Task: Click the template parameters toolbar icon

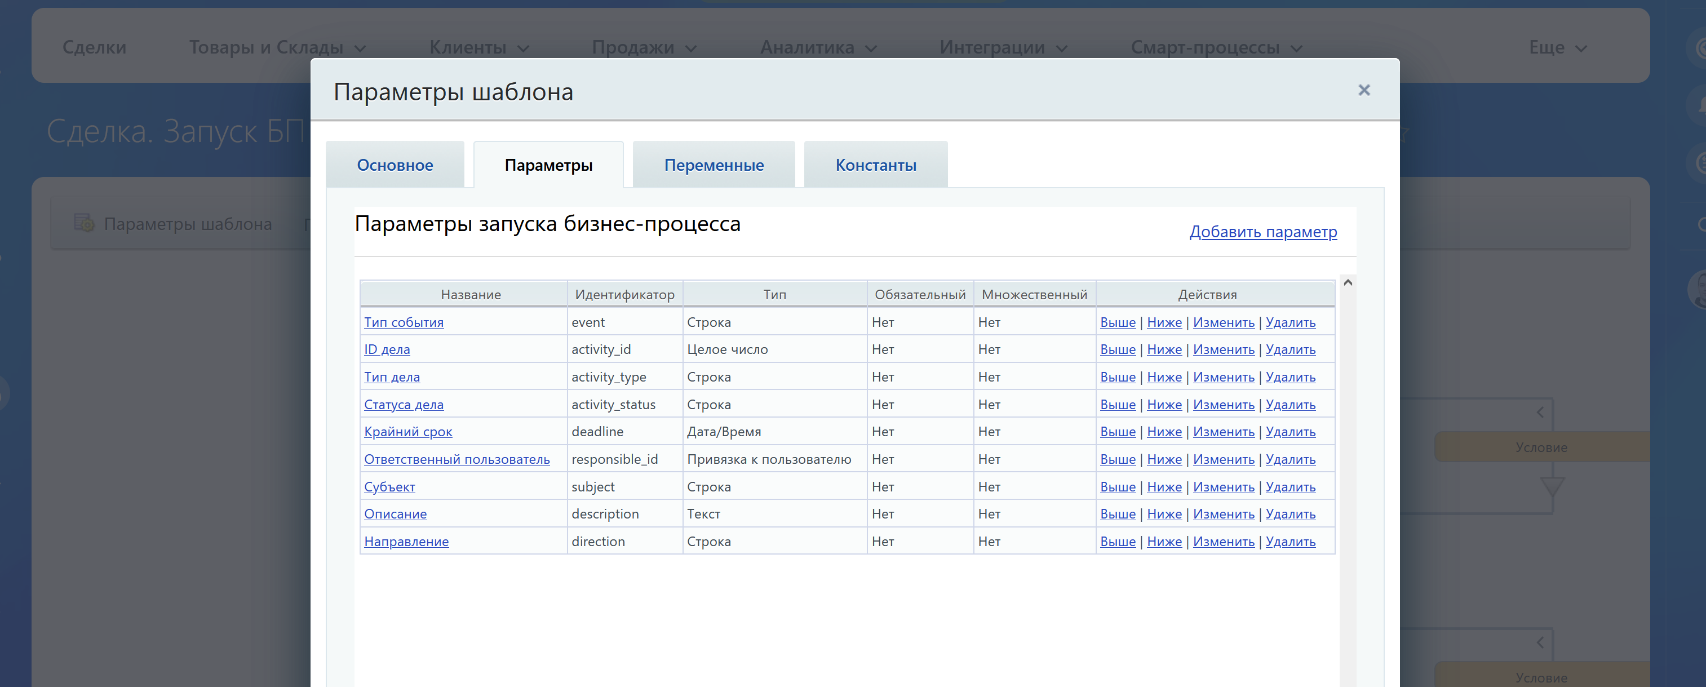Action: click(84, 223)
